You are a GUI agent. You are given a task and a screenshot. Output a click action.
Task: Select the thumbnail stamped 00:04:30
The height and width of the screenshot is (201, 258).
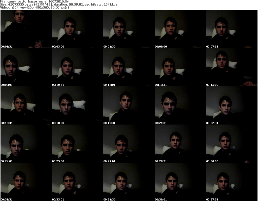point(129,29)
